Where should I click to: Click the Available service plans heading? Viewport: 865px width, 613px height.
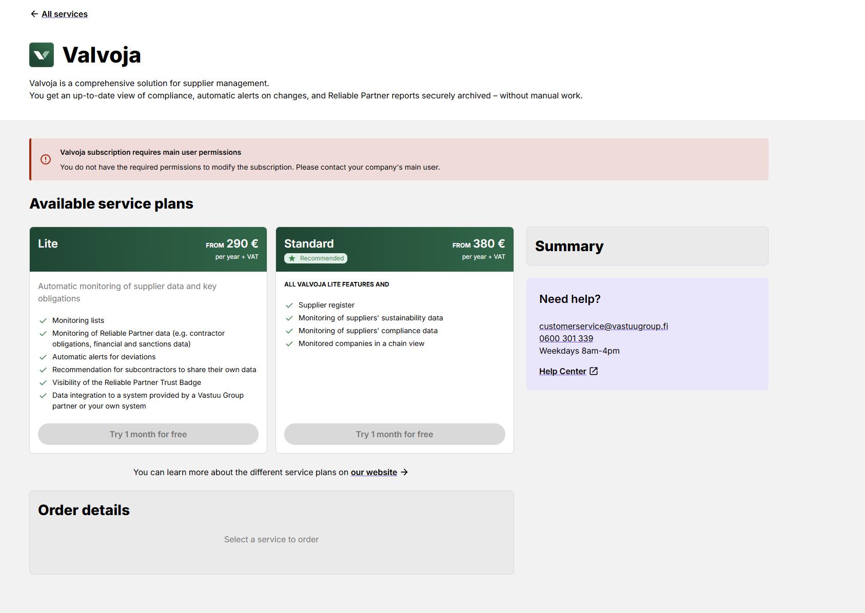pyautogui.click(x=111, y=203)
